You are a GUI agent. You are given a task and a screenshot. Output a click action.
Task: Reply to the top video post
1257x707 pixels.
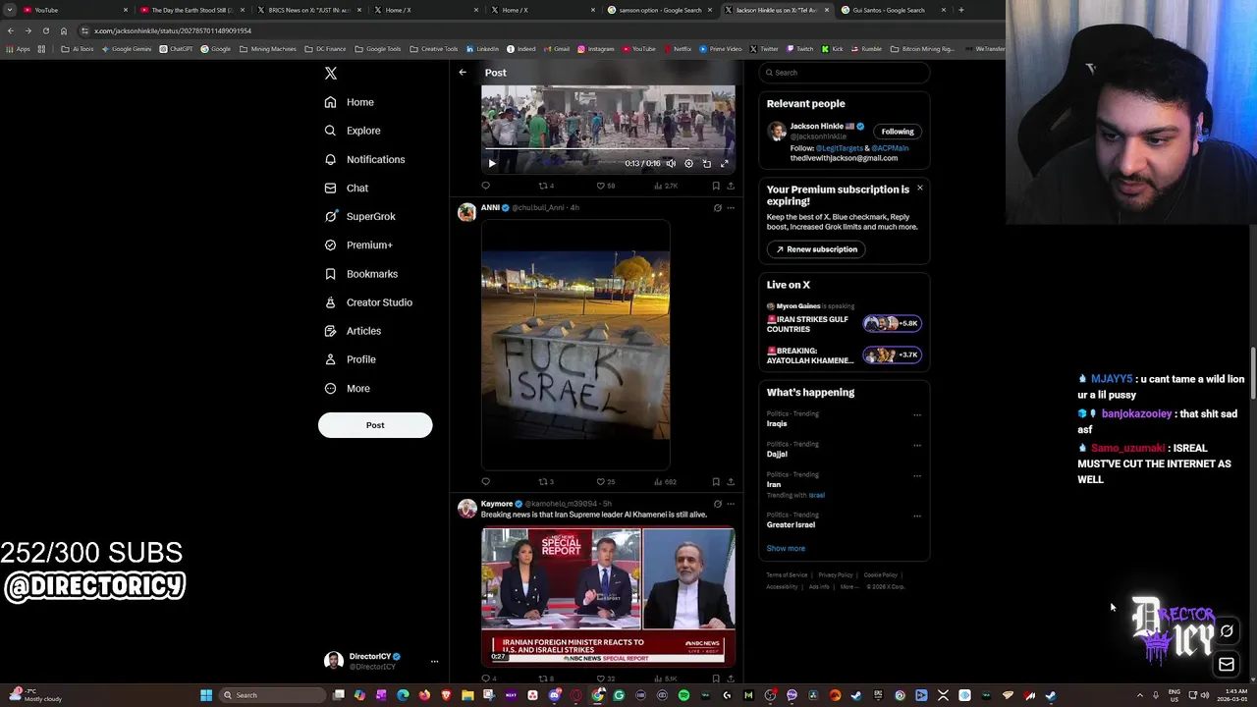485,186
